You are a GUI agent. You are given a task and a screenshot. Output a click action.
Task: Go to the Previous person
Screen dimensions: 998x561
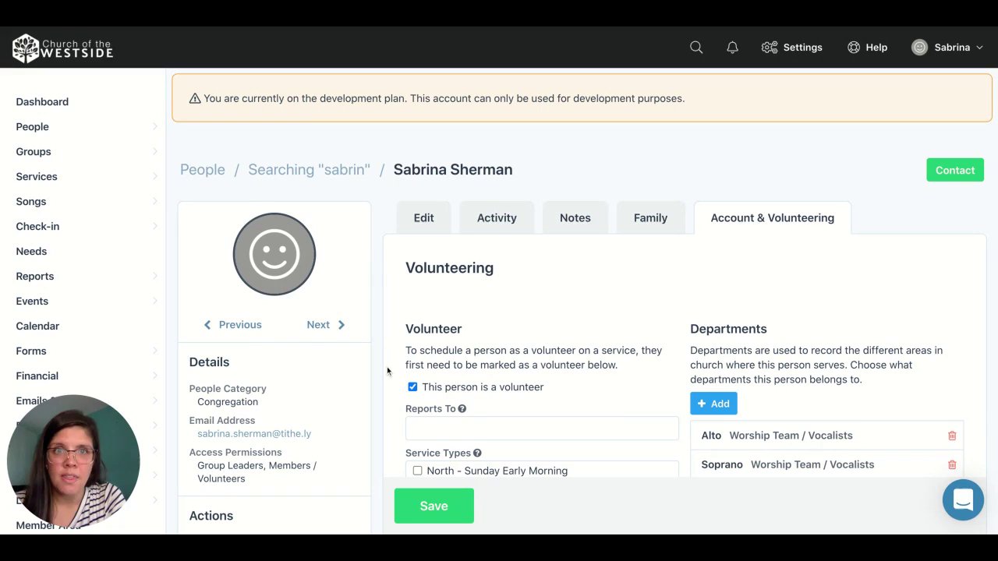point(232,324)
